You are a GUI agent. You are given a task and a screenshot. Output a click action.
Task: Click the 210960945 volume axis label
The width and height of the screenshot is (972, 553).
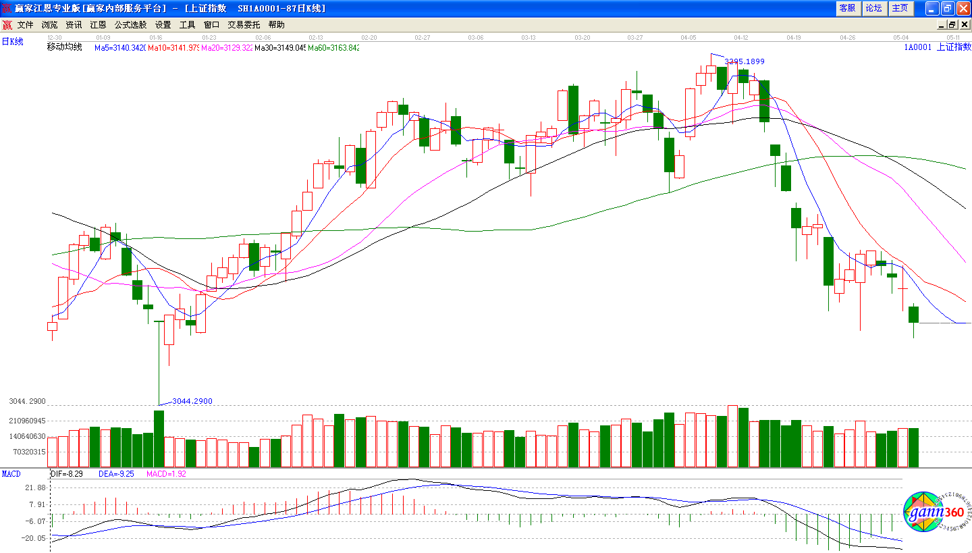tap(26, 421)
